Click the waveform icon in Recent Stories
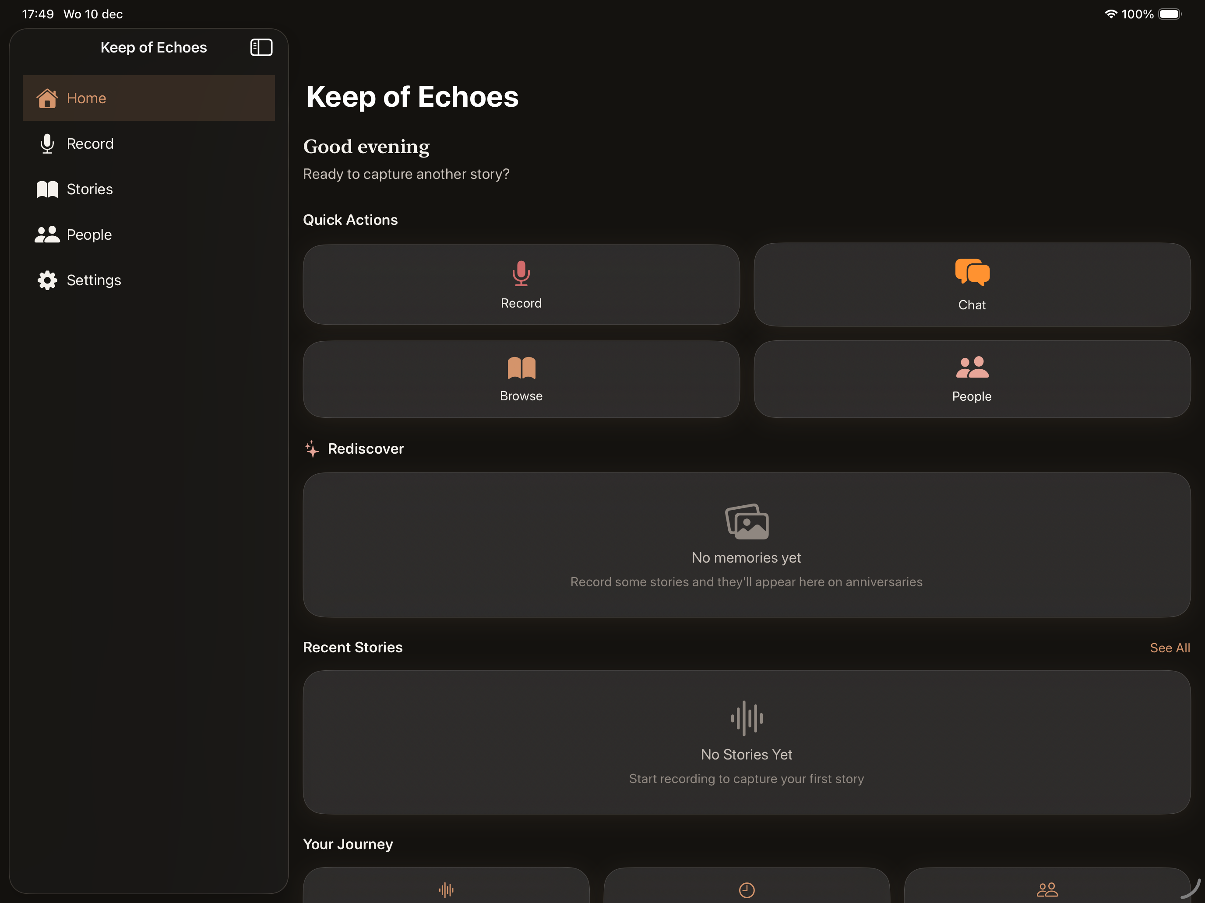Screen dimensions: 1205x903 (x=747, y=718)
